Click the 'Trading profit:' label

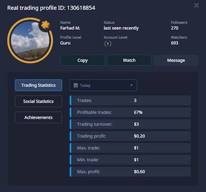pyautogui.click(x=91, y=136)
